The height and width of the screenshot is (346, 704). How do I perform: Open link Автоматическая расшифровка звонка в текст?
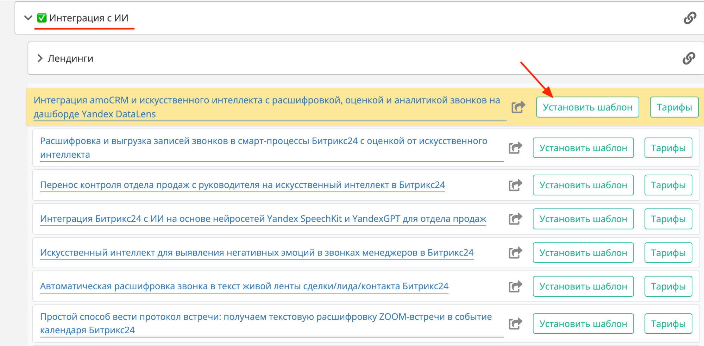pos(244,286)
